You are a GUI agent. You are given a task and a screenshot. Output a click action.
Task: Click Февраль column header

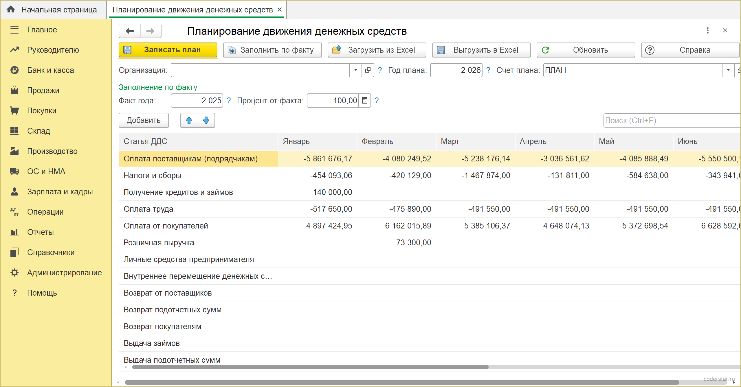click(397, 141)
